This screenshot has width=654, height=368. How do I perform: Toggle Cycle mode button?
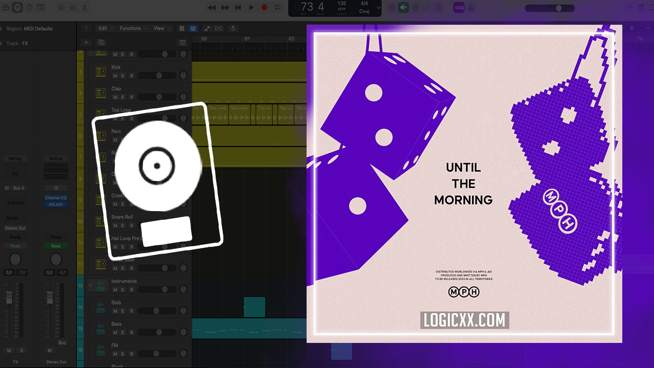(277, 8)
